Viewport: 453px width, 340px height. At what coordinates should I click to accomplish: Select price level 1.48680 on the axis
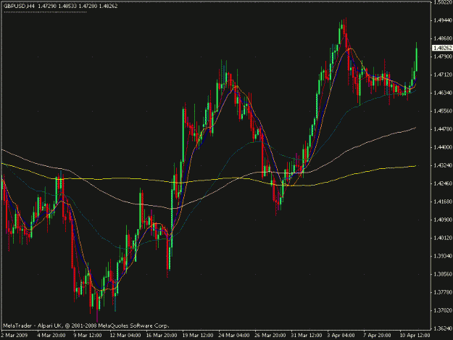click(443, 38)
